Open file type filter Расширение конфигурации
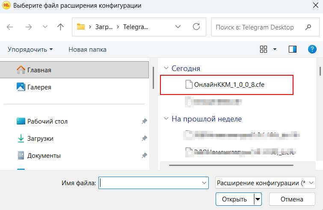The image size is (323, 210). click(x=265, y=183)
